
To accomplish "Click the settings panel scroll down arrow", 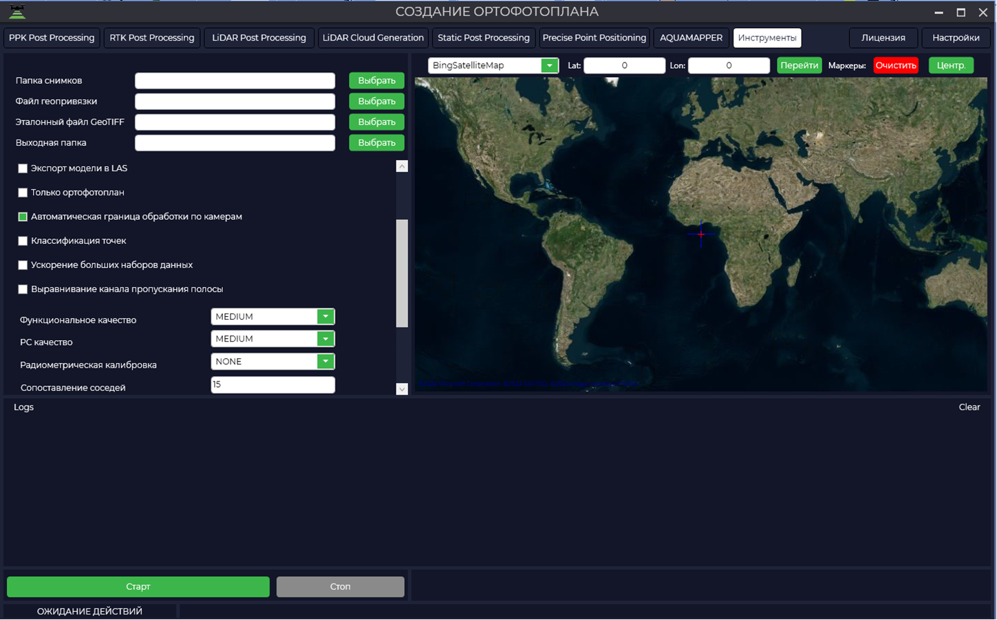I will pyautogui.click(x=403, y=389).
